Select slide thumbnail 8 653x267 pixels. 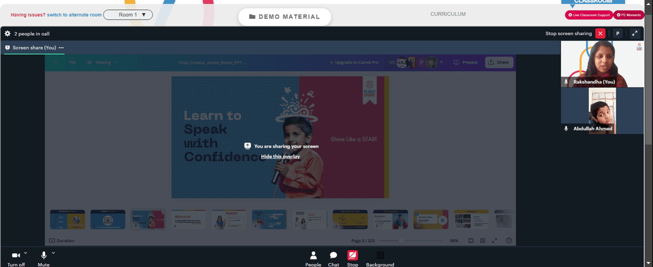point(350,219)
